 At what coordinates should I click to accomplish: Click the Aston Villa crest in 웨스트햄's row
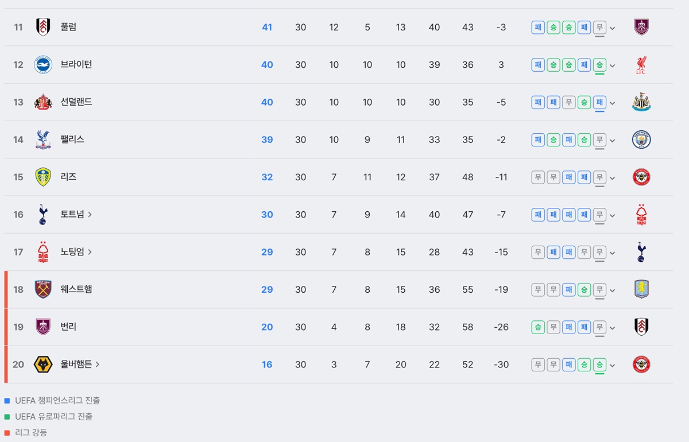point(641,289)
